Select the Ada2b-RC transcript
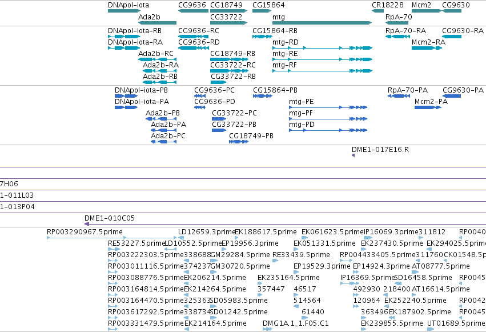Image resolution: width=486 pixels, height=332 pixels. pos(157,59)
